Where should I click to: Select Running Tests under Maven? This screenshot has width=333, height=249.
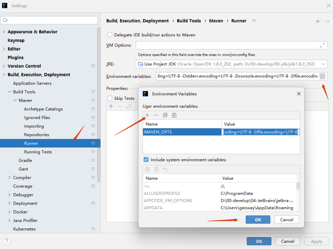click(x=38, y=152)
